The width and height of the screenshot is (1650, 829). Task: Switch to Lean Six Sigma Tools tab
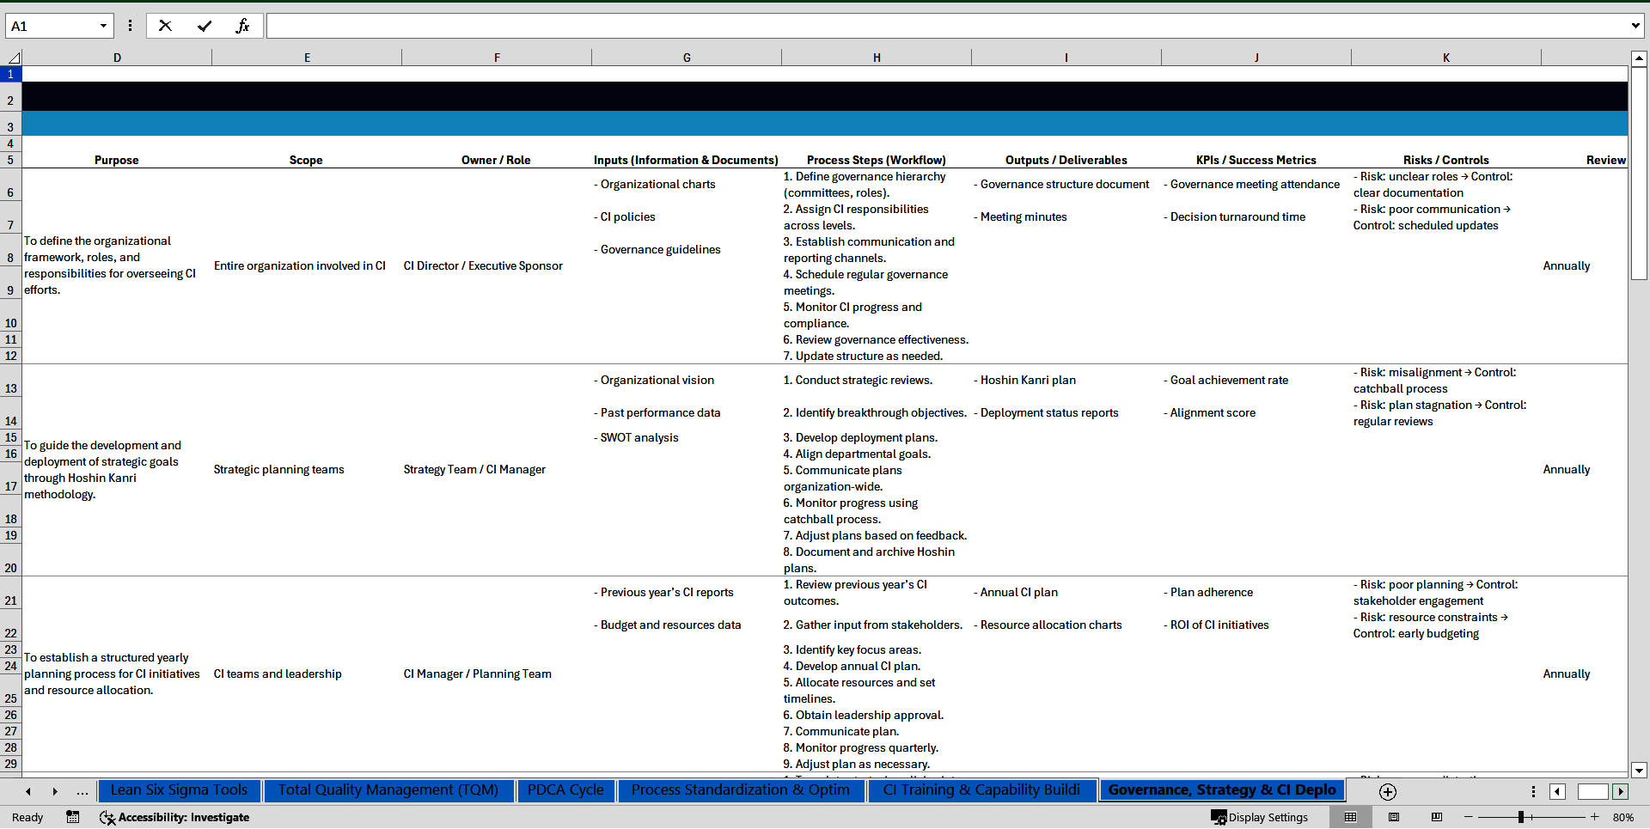[x=179, y=790]
